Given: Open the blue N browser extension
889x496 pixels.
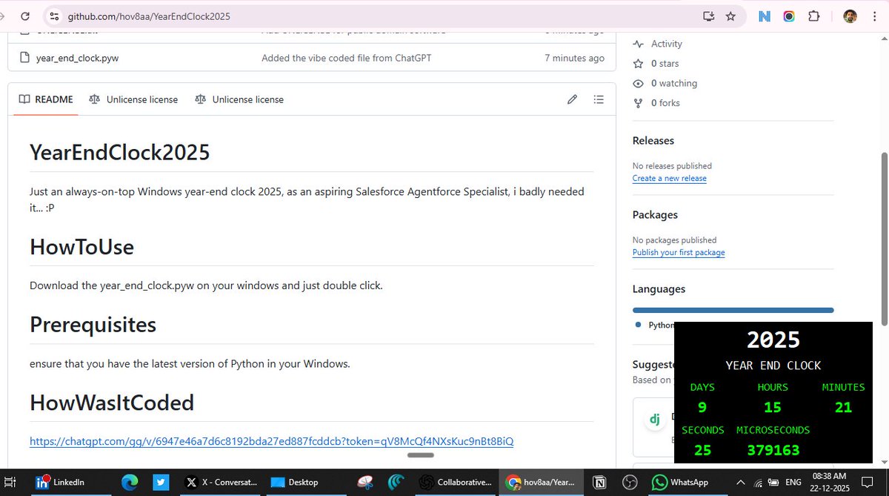Looking at the screenshot, I should coord(765,16).
